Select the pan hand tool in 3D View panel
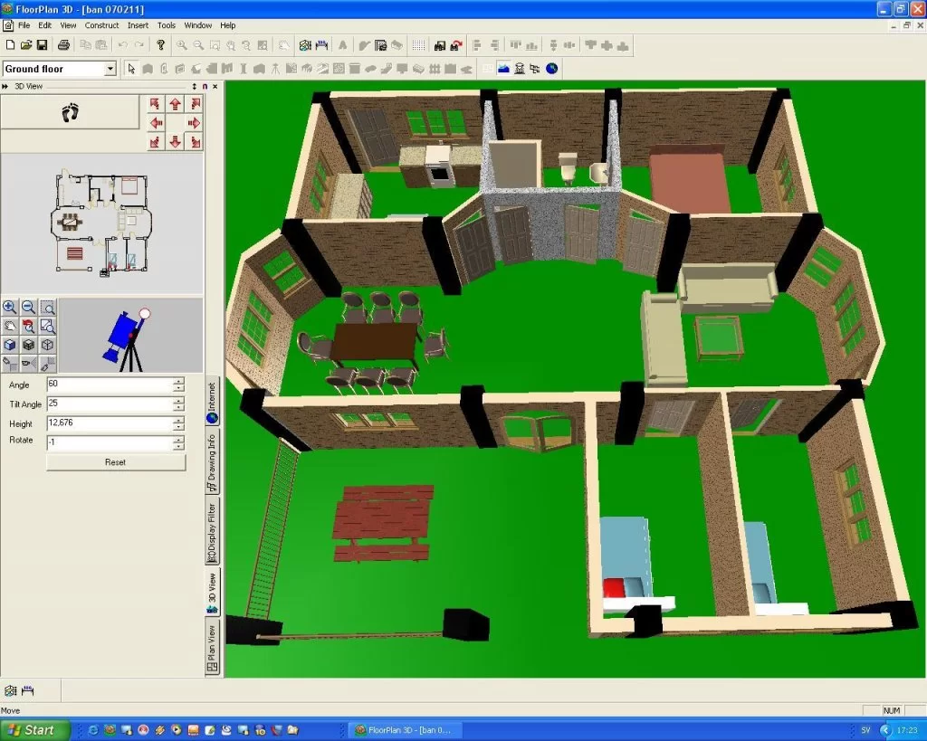Image resolution: width=927 pixels, height=741 pixels. 10,327
